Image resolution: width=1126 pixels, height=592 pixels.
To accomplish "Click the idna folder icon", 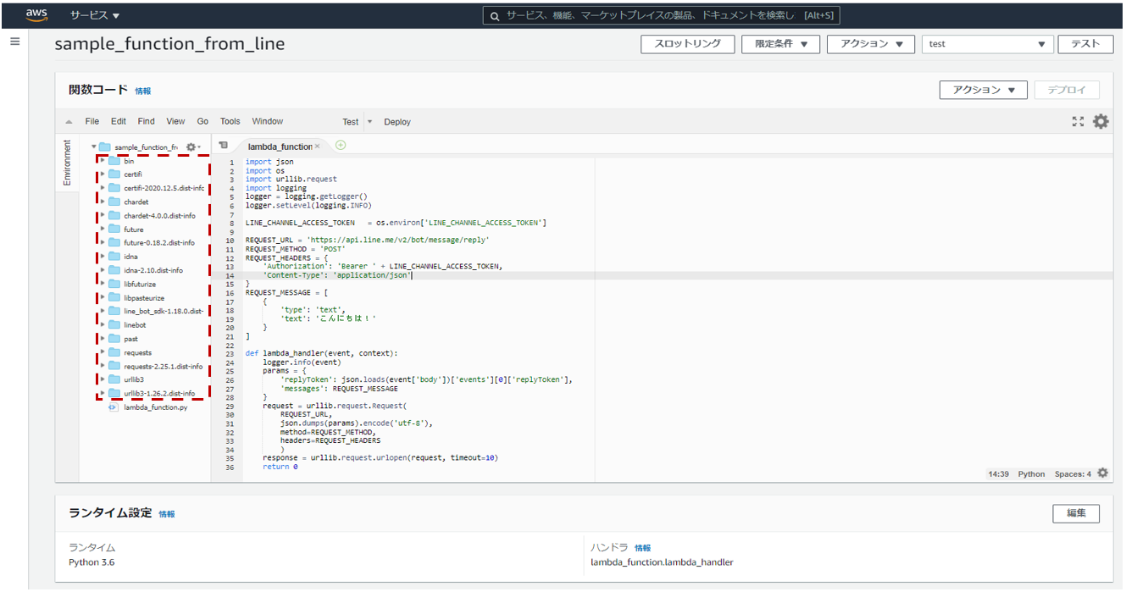I will [x=114, y=257].
